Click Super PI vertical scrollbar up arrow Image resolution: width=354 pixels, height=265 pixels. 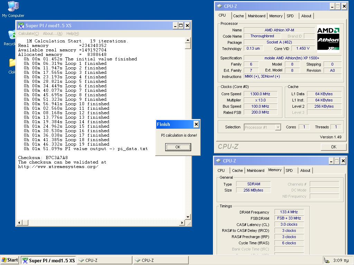[188, 40]
